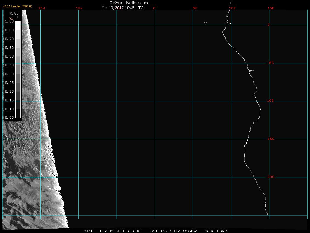Click the NASA Langley (M04.0) label
The height and width of the screenshot is (233, 310).
coord(17,6)
